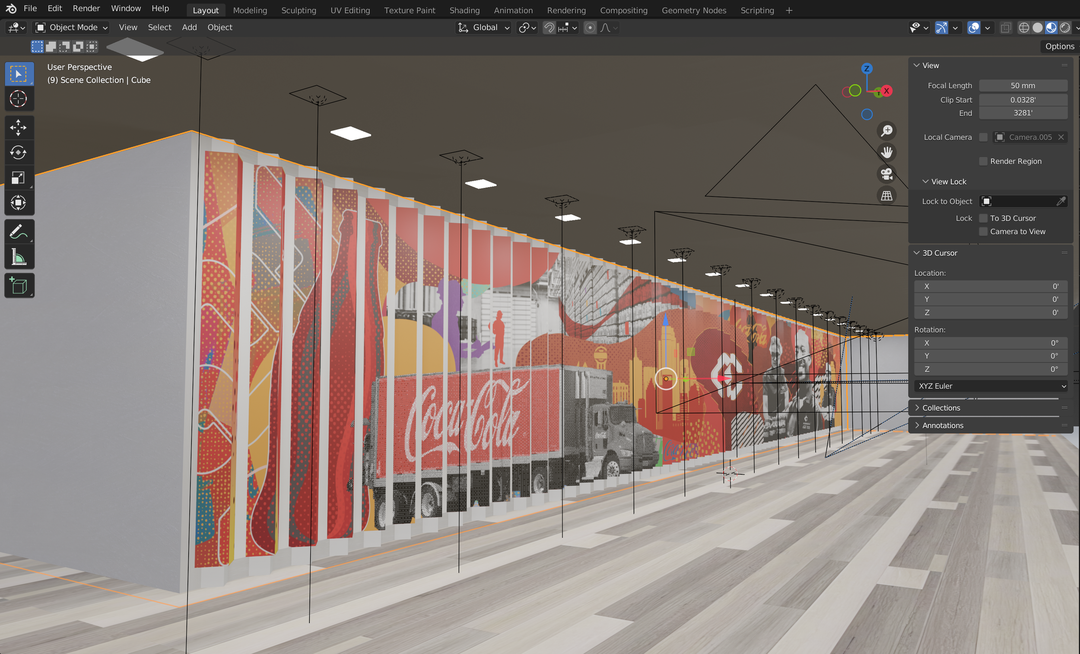Image resolution: width=1080 pixels, height=654 pixels.
Task: Activate the Rotate tool
Action: (x=19, y=152)
